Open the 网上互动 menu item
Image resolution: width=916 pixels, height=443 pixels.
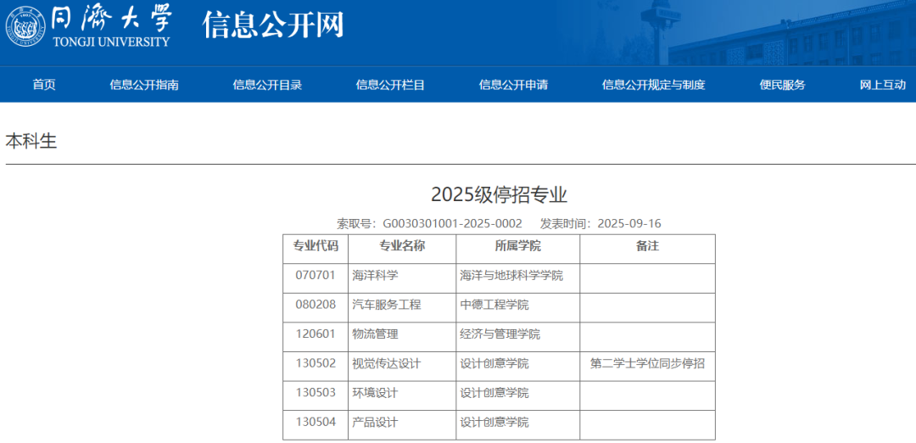[x=882, y=85]
